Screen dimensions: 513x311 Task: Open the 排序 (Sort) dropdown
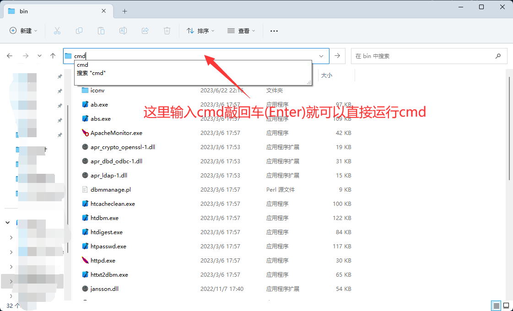(x=200, y=31)
